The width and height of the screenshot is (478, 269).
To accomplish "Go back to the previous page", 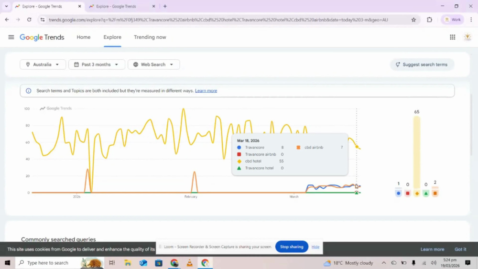I will [7, 20].
